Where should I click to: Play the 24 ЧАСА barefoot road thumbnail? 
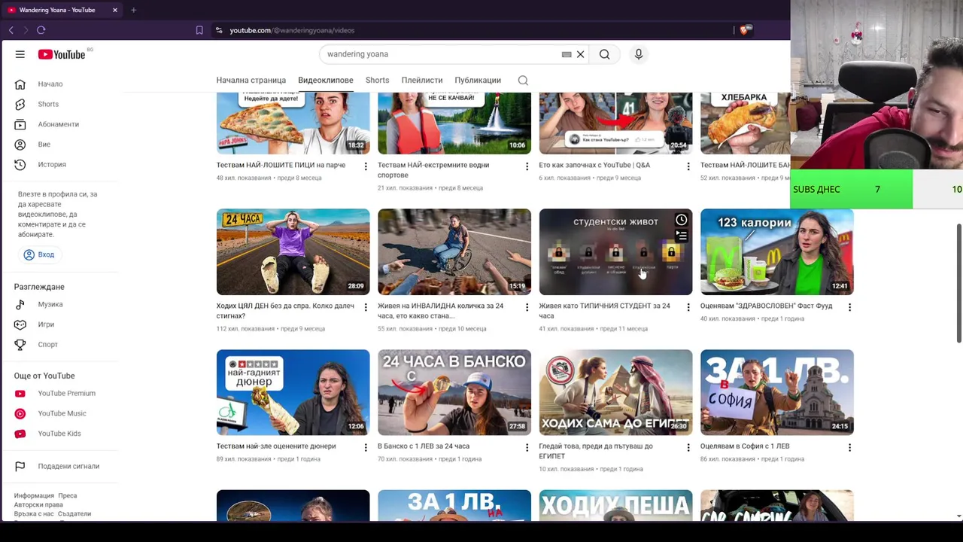[293, 251]
